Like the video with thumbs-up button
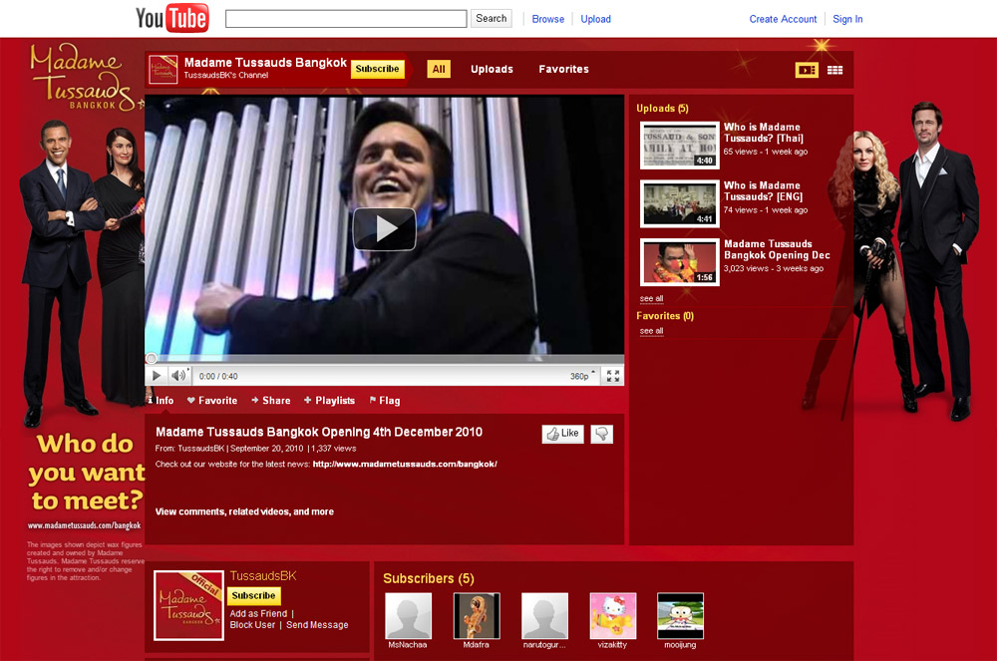997x661 pixels. pyautogui.click(x=562, y=434)
